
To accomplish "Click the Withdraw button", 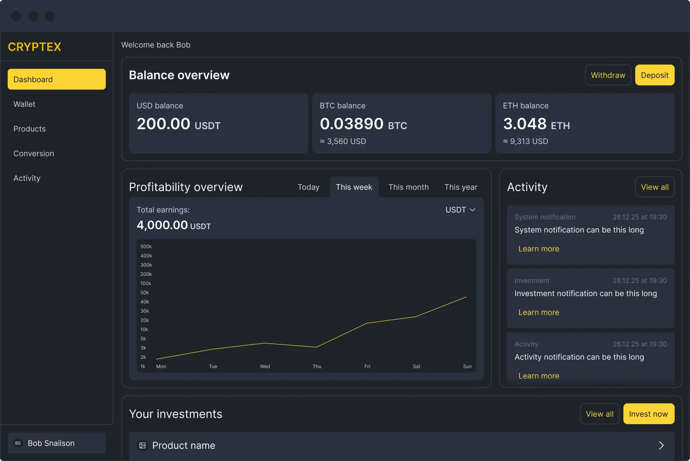I will [608, 75].
